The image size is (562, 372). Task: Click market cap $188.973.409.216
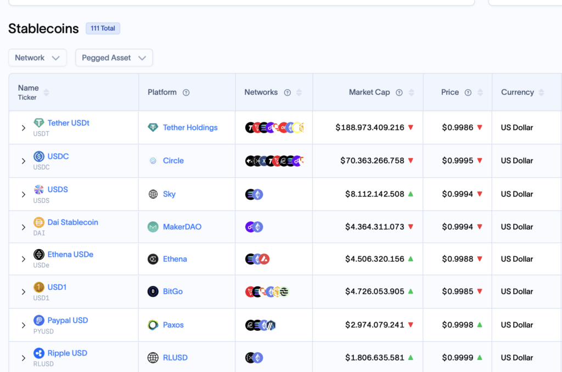coord(370,127)
